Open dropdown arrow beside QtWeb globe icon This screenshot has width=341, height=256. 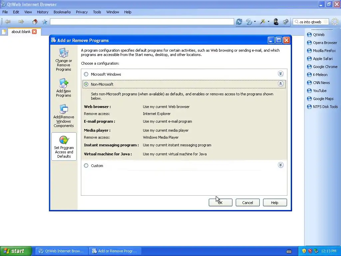pos(255,22)
